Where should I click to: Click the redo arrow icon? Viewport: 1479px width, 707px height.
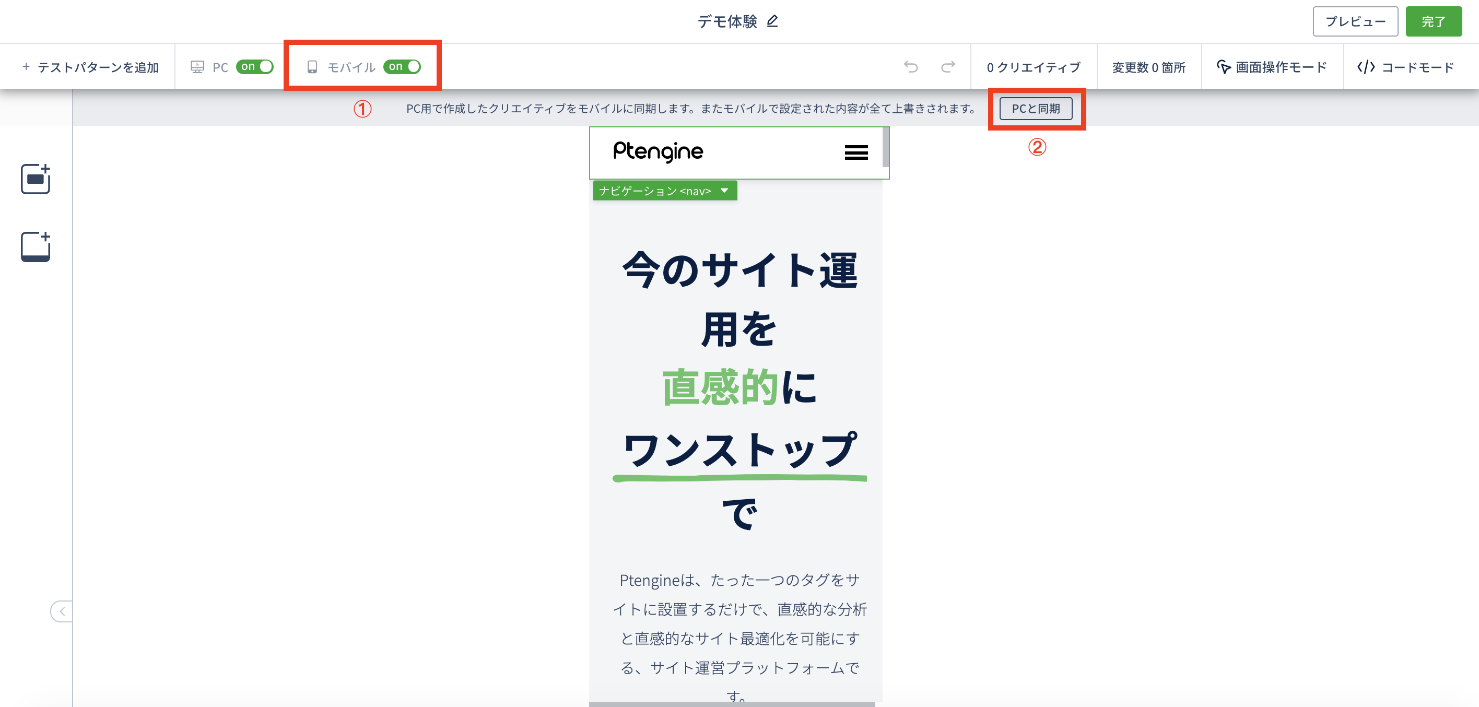948,66
